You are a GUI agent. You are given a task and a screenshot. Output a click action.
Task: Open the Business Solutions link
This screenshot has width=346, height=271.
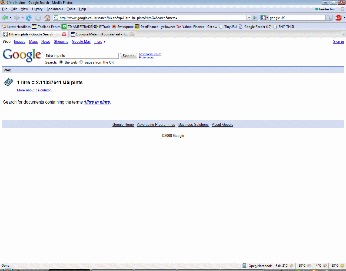tap(194, 125)
